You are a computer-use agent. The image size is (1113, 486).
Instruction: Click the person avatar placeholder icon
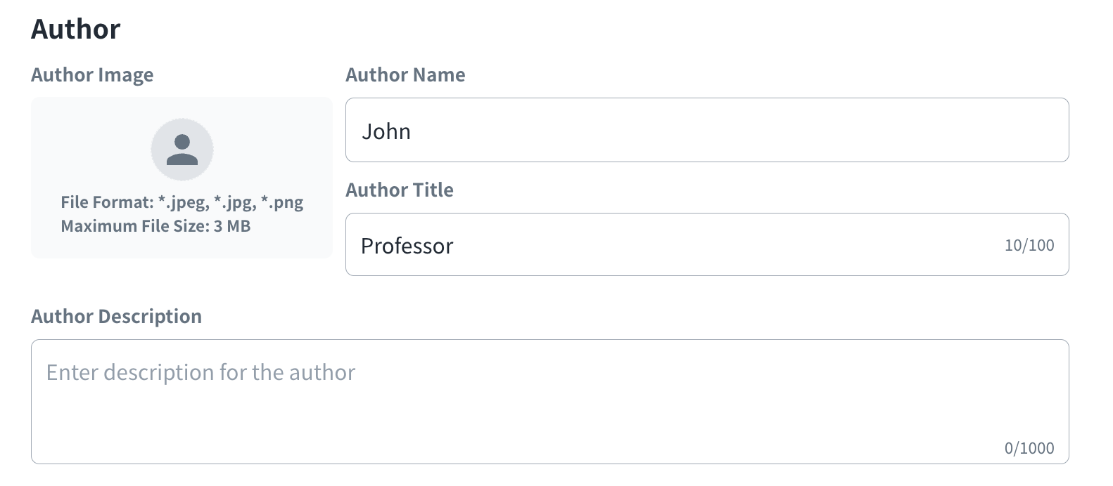pos(182,150)
